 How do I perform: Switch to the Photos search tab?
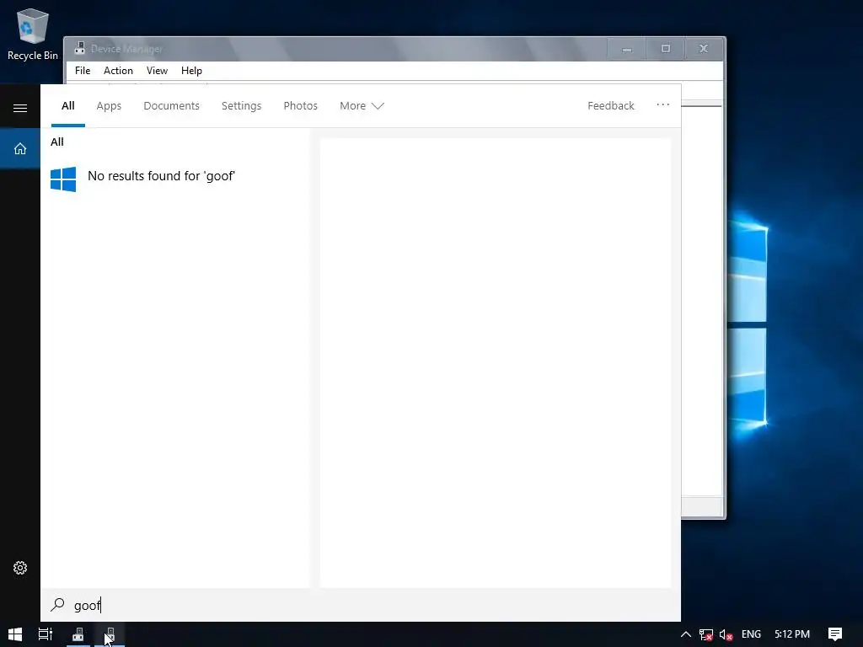pyautogui.click(x=301, y=105)
